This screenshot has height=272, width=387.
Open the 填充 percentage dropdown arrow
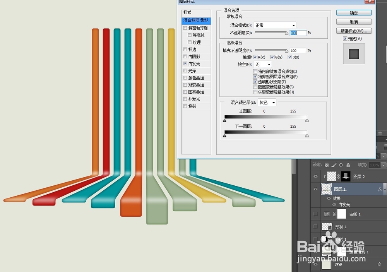point(383,165)
